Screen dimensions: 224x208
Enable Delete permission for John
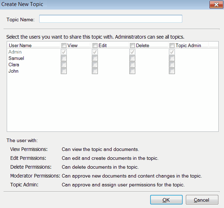click(132, 71)
